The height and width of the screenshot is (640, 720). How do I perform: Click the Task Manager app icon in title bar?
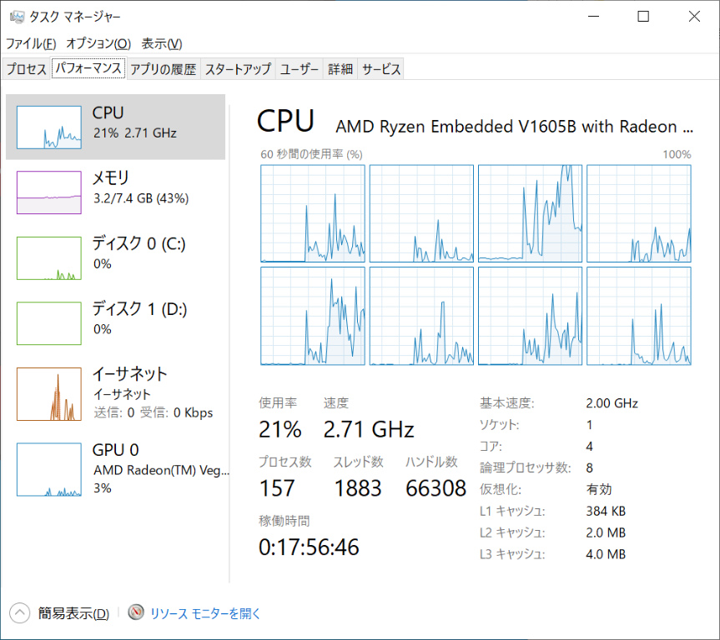(16, 17)
